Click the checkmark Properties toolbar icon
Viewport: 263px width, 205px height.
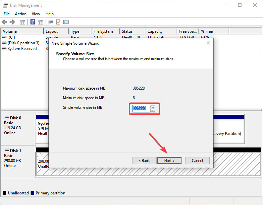click(58, 22)
